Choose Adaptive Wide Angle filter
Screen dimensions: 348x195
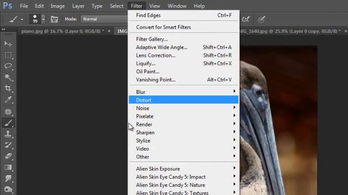pyautogui.click(x=184, y=47)
